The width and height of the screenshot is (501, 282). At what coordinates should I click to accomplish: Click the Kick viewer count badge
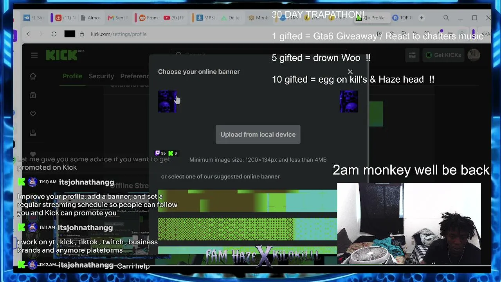click(x=173, y=153)
